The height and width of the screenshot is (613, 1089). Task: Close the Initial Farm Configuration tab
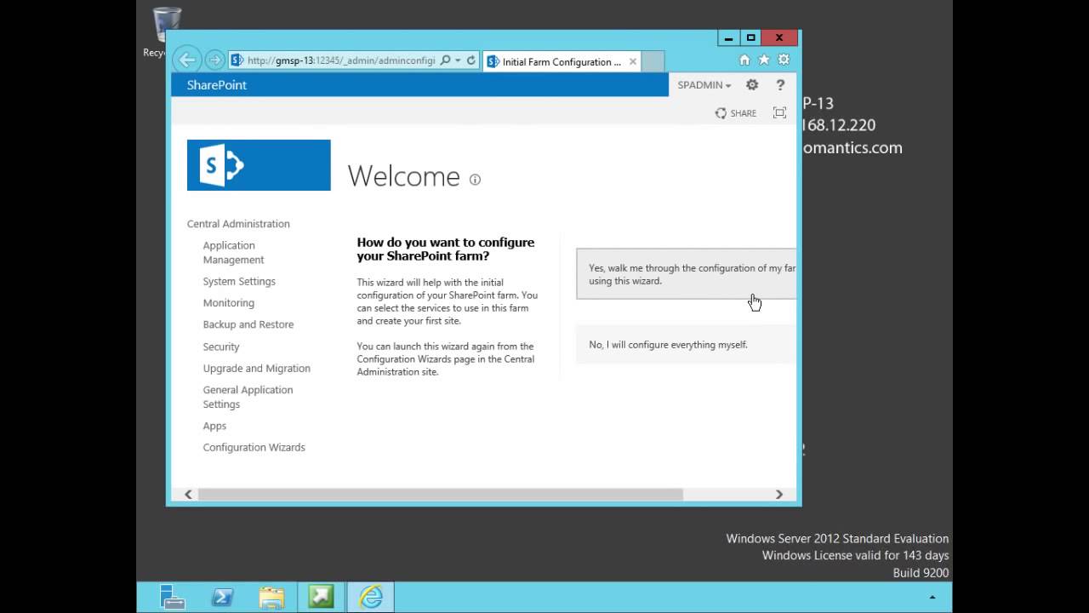coord(632,61)
